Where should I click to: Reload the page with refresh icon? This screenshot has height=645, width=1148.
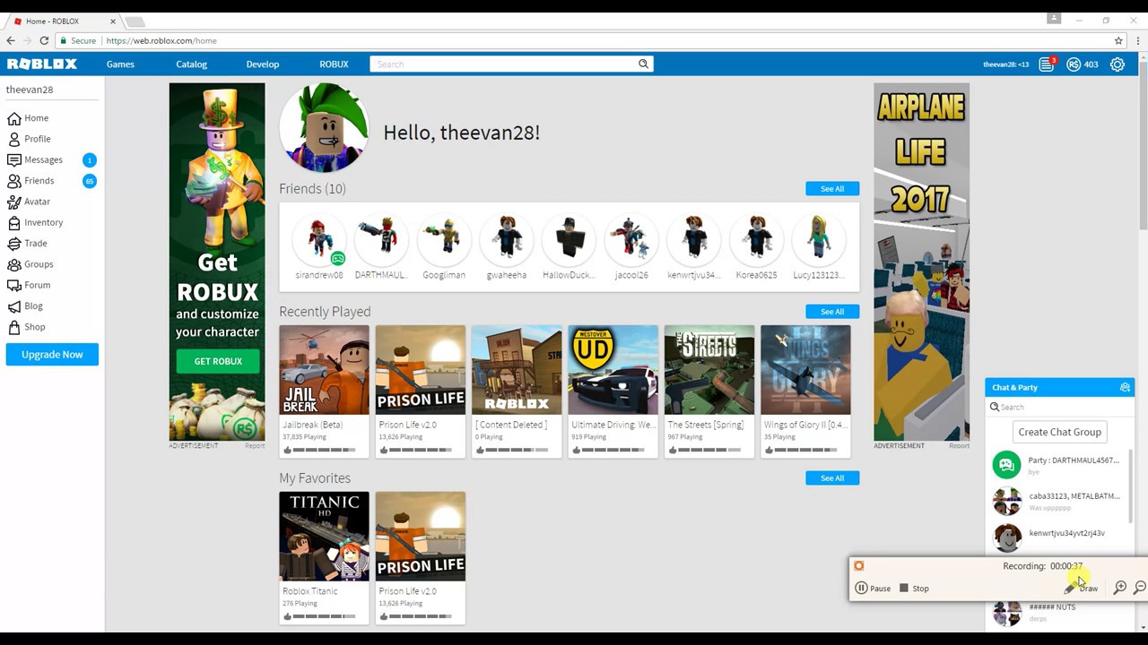44,40
